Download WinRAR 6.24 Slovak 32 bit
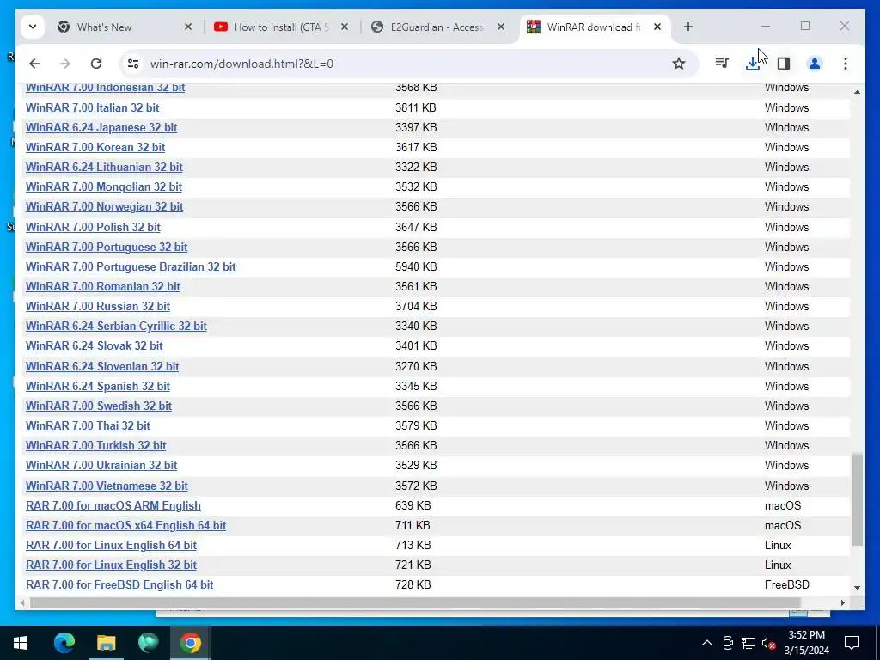 94,345
